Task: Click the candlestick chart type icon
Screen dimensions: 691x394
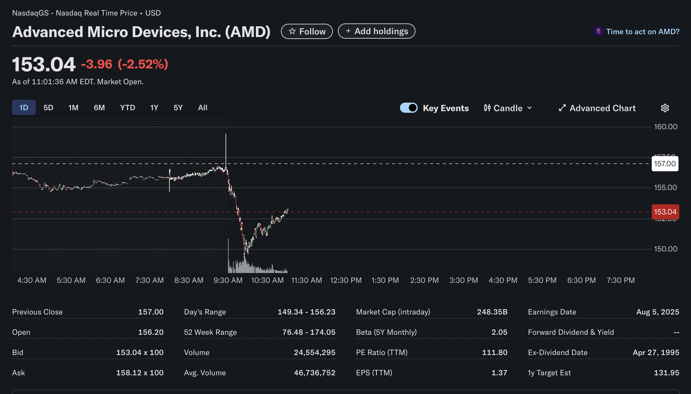Action: tap(487, 108)
